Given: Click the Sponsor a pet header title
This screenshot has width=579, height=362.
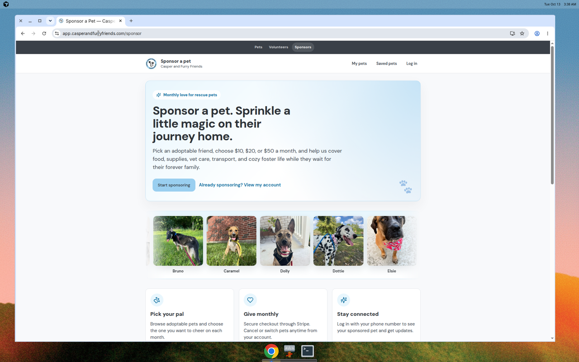Looking at the screenshot, I should (176, 61).
